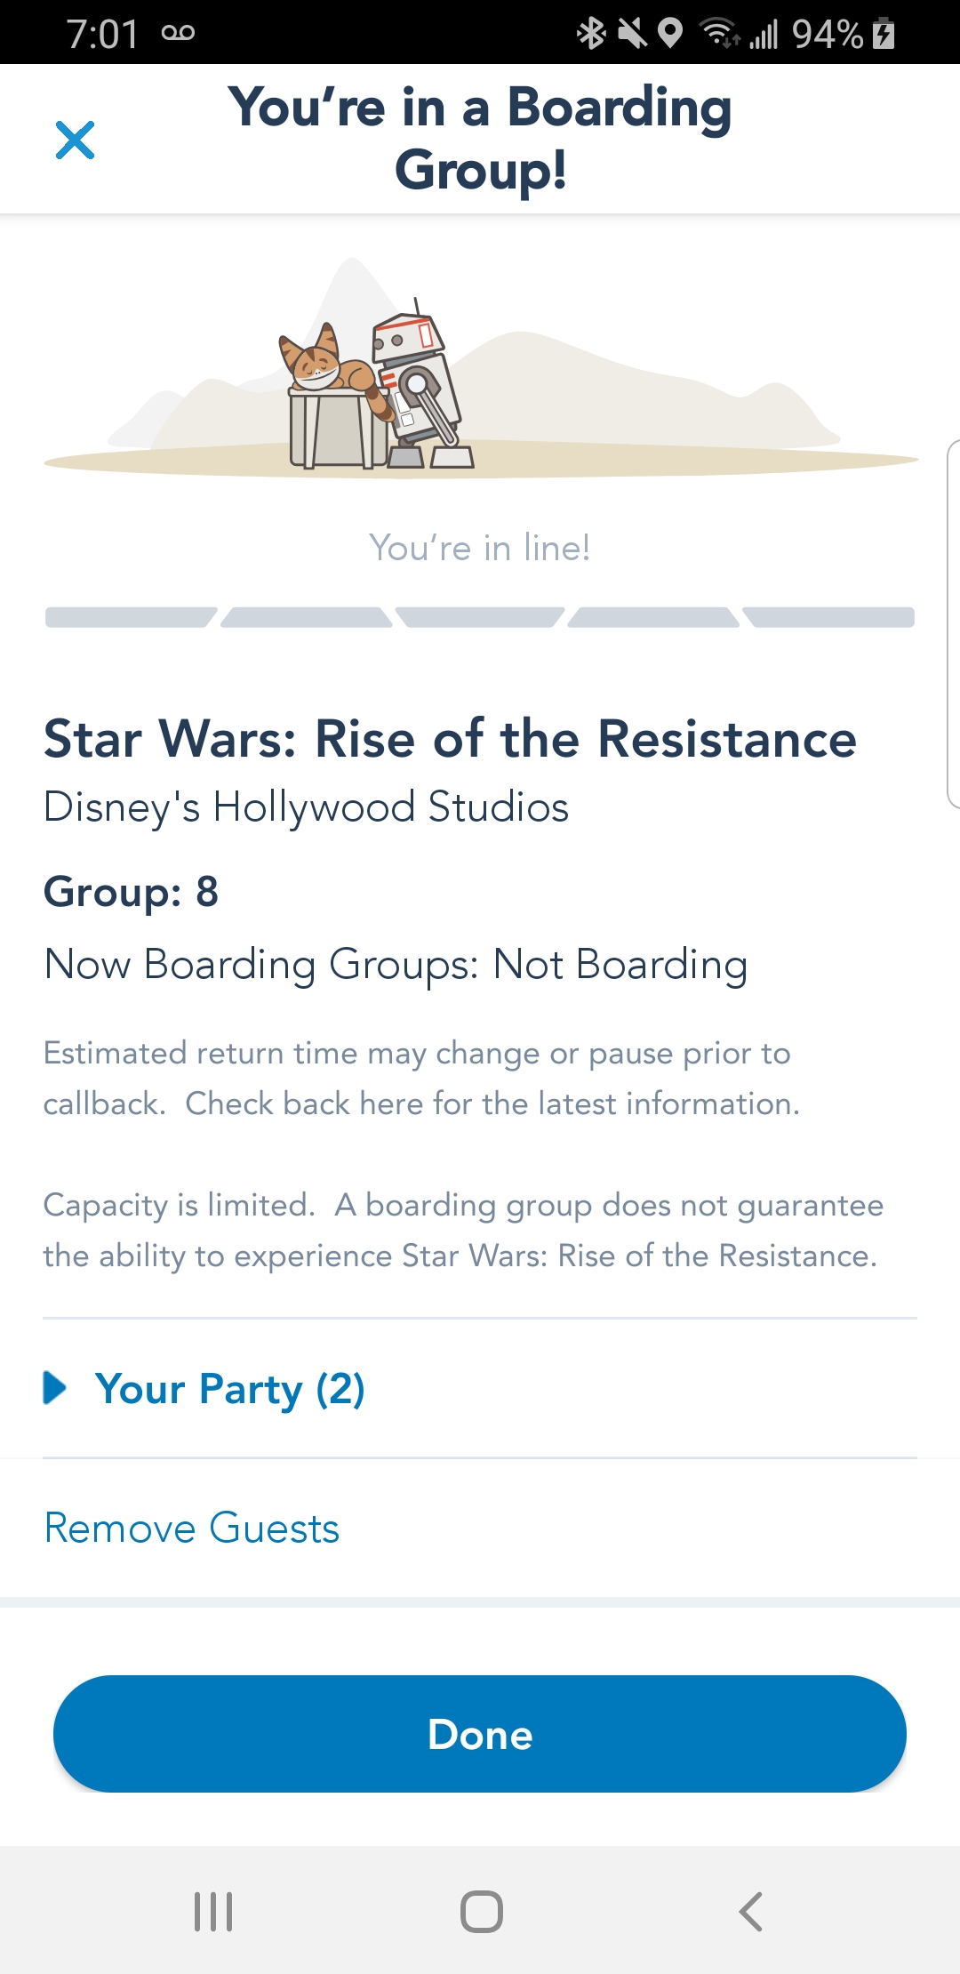Tap the edge panel handle on right side

[x=952, y=622]
